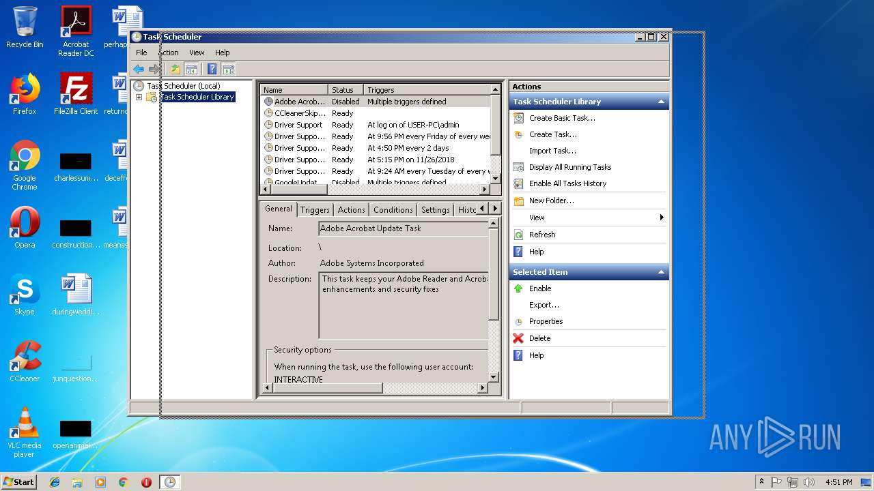The width and height of the screenshot is (874, 491).
Task: Click the green Refresh icon
Action: tap(518, 235)
